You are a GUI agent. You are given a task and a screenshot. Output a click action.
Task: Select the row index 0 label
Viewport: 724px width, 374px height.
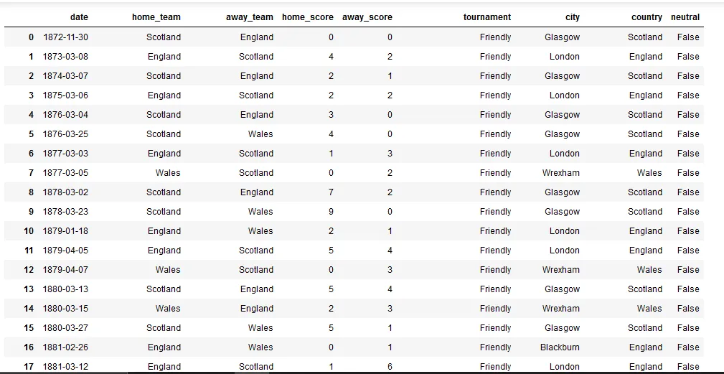tap(30, 37)
